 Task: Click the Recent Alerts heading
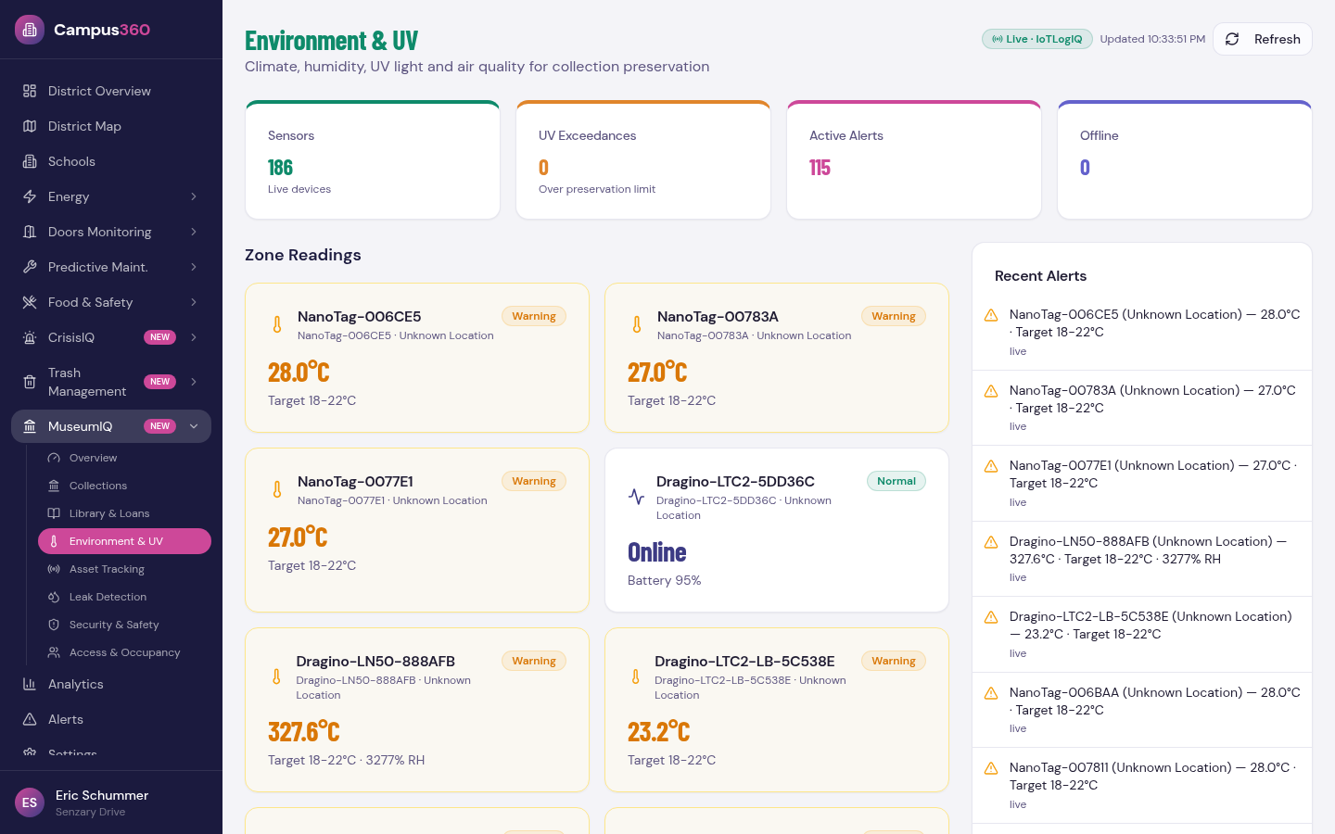click(x=1040, y=276)
